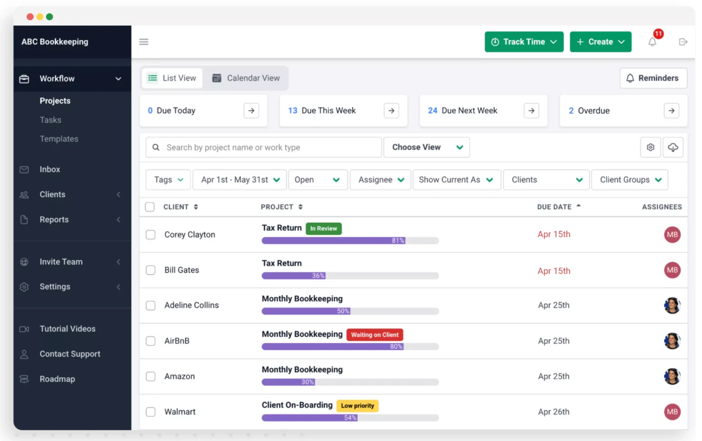Switch to Calendar View tab
Viewport: 702px width, 441px height.
pos(246,78)
